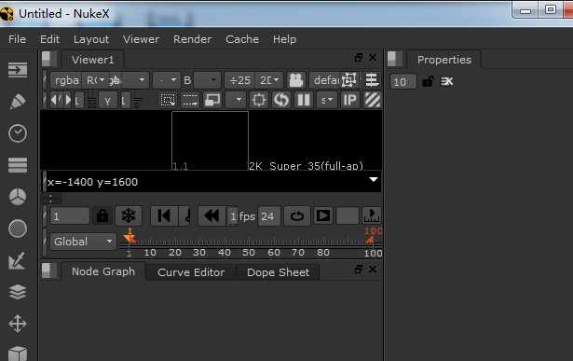Open the Color nodes menu
This screenshot has width=573, height=361.
(x=18, y=197)
